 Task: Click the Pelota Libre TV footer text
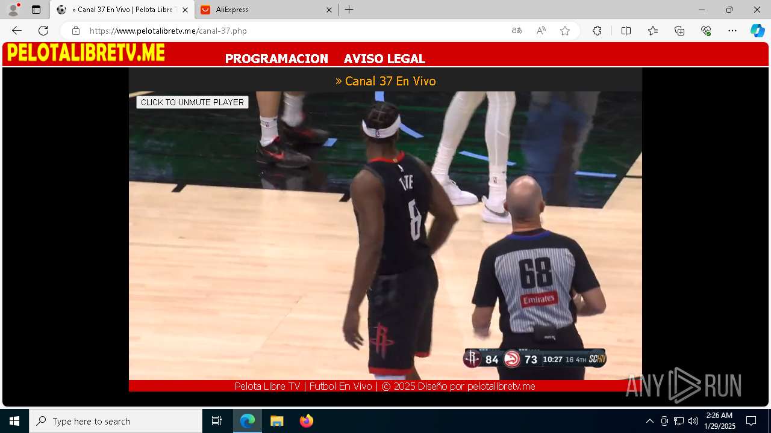(x=385, y=386)
